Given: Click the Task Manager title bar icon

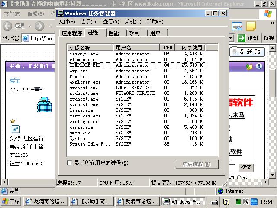Looking at the screenshot, I should [x=61, y=13].
